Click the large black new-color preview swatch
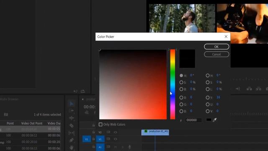Image resolution: width=268 pixels, height=151 pixels. point(187,59)
